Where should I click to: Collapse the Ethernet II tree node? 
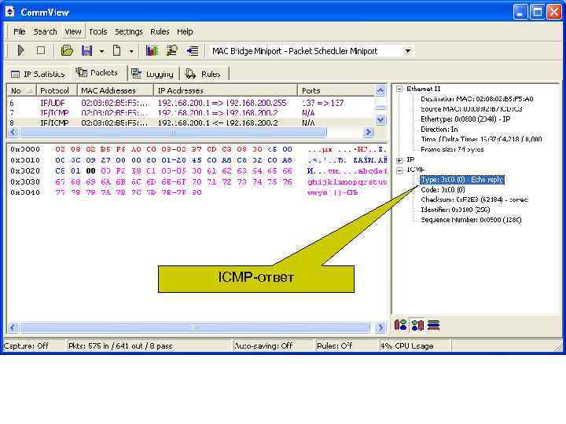[x=399, y=89]
